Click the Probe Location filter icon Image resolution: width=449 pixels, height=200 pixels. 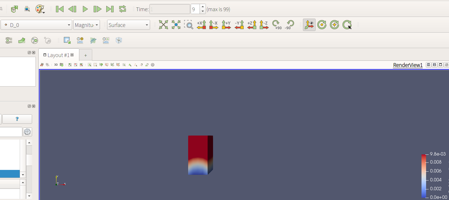point(119,40)
